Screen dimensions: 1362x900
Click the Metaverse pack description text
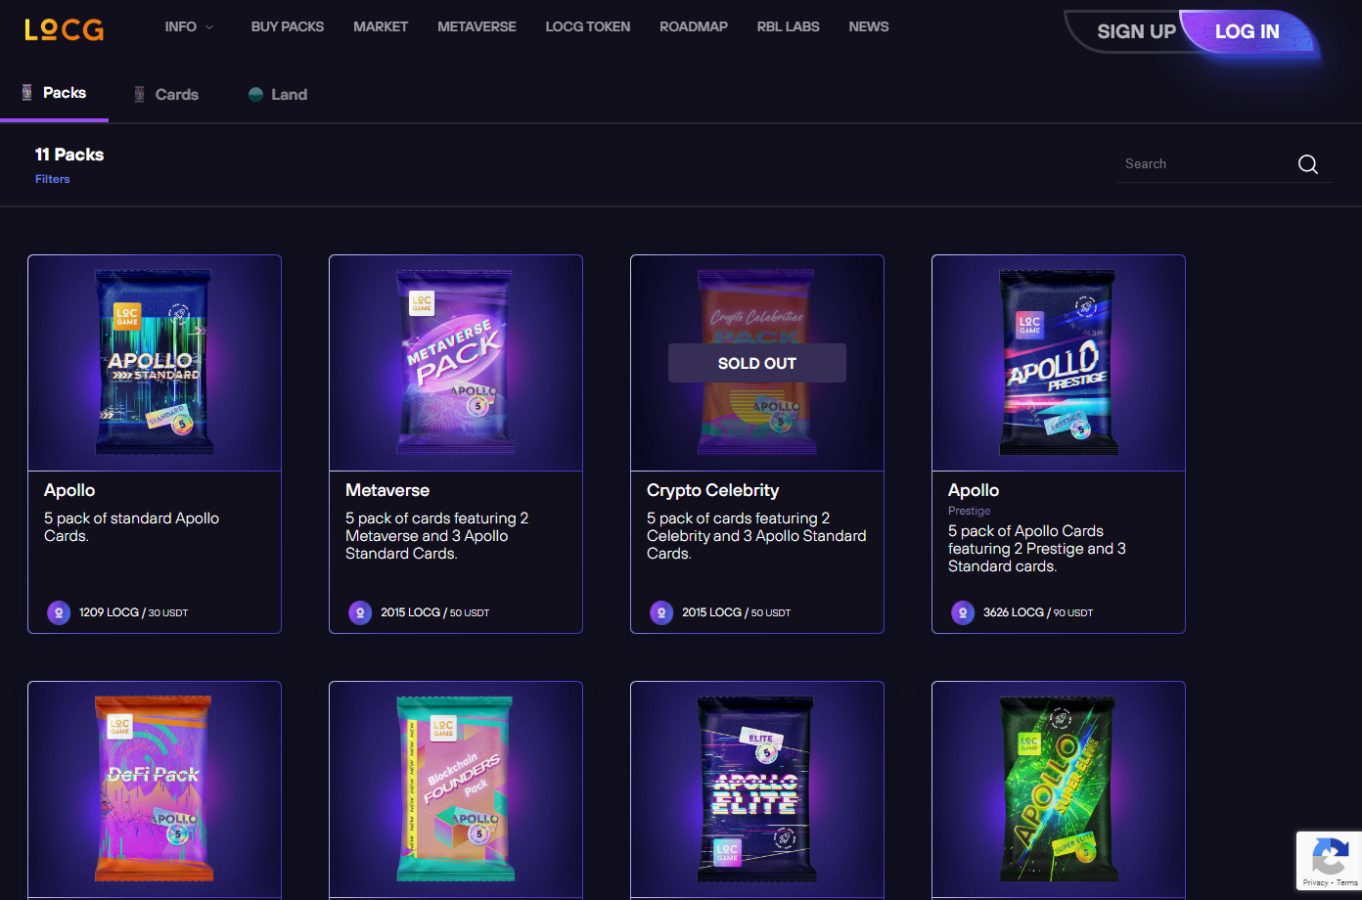[x=436, y=536]
